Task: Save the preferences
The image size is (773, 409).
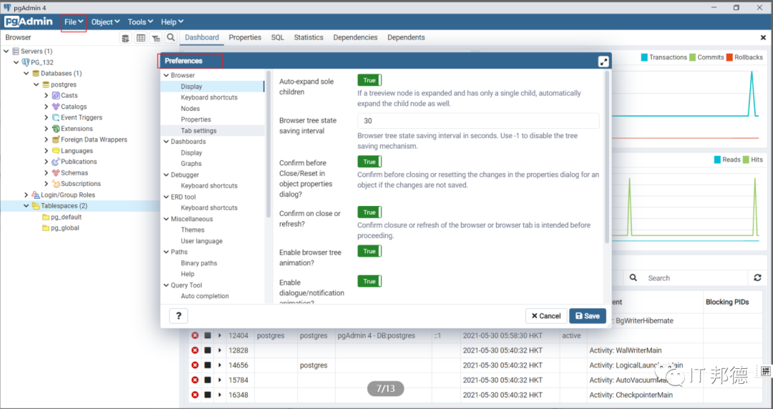Action: click(x=588, y=316)
